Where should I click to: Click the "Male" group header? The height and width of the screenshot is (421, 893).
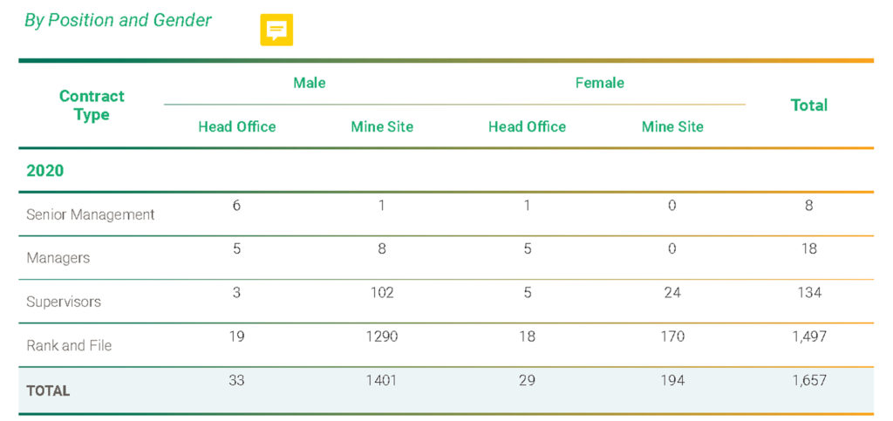tap(309, 83)
